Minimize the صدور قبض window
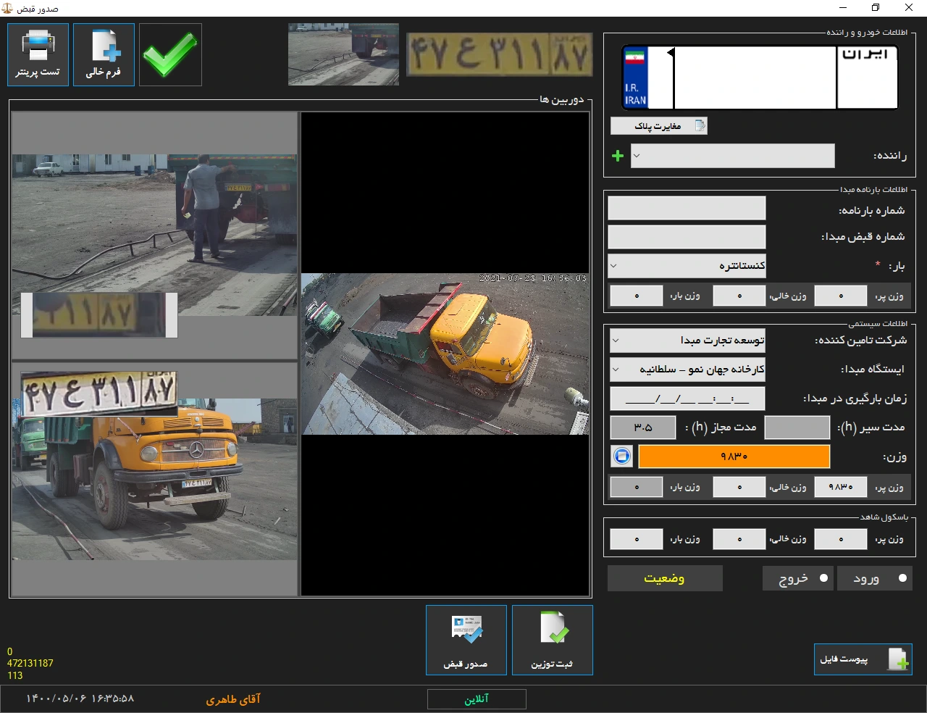Viewport: 927px width, 713px height. point(843,7)
